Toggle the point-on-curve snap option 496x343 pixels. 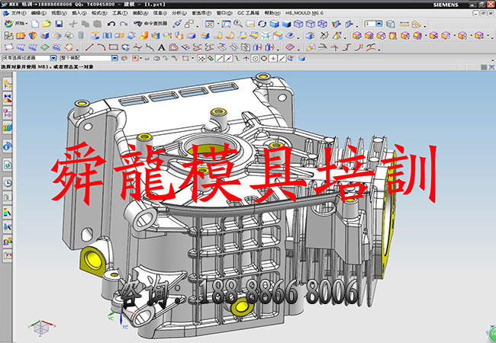pos(282,59)
